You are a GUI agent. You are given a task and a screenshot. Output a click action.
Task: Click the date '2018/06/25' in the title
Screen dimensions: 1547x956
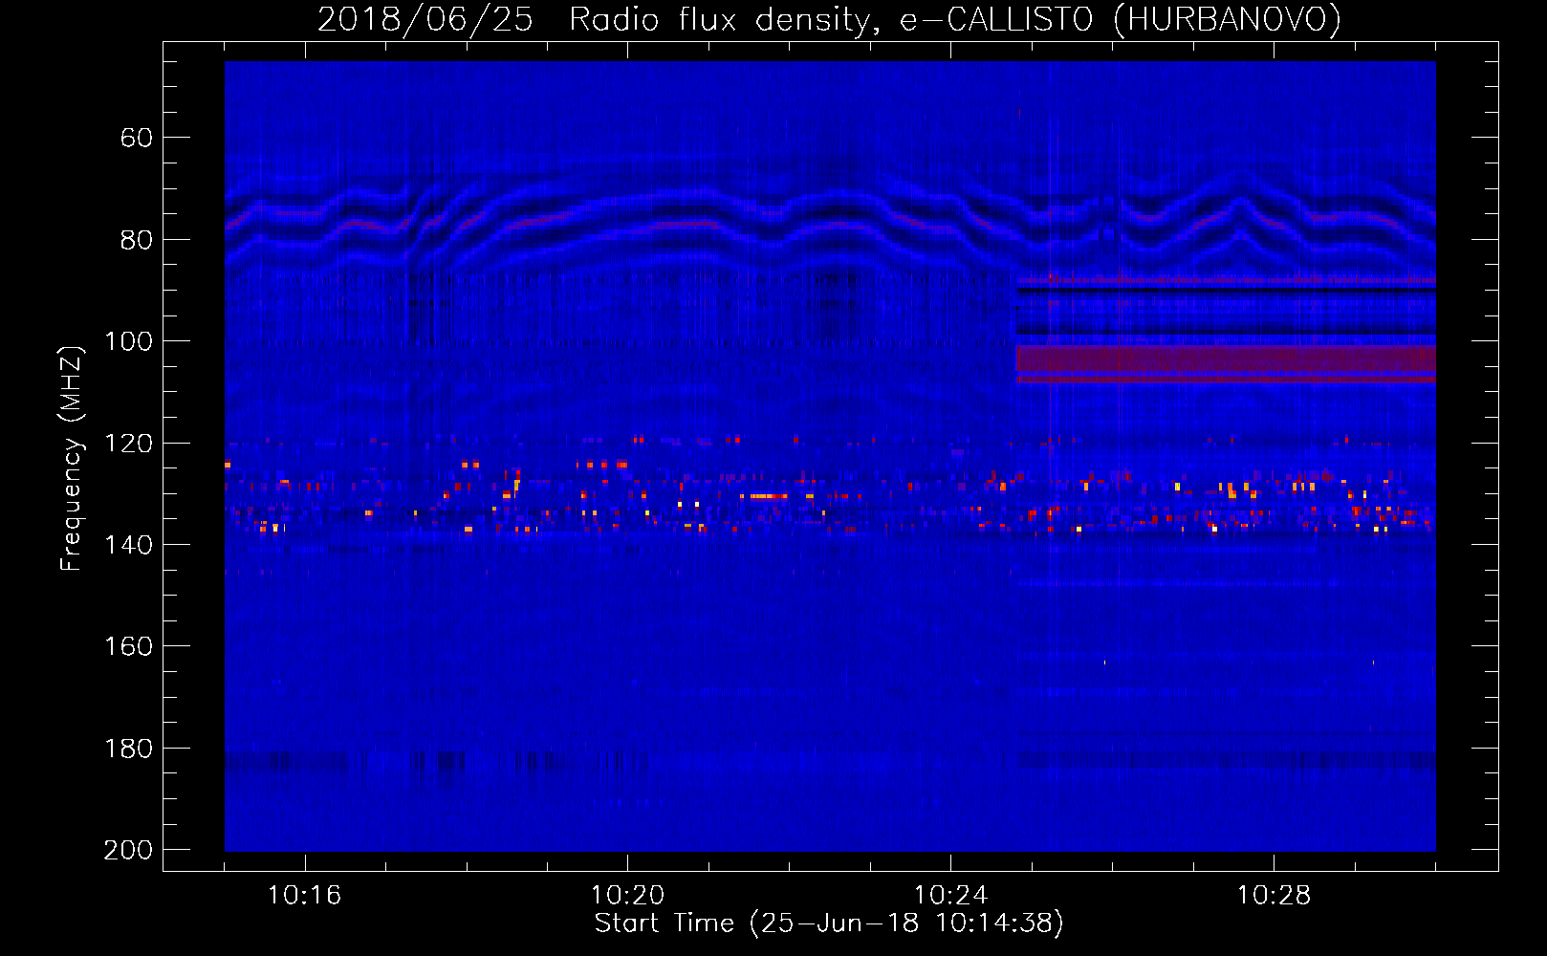[425, 20]
